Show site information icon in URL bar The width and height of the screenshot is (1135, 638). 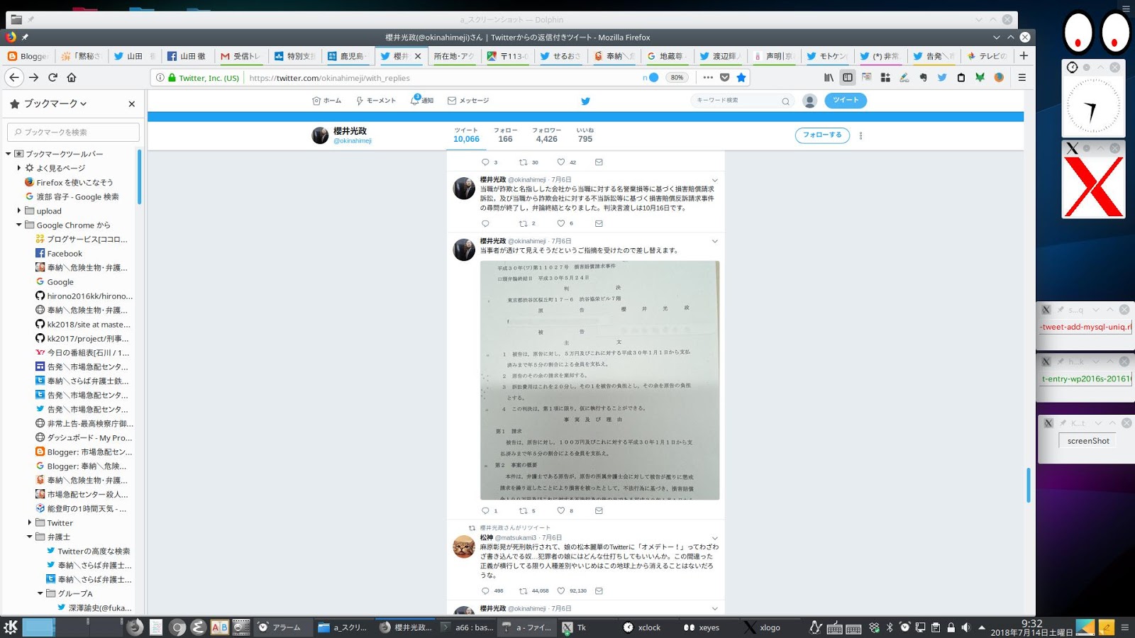pos(160,78)
